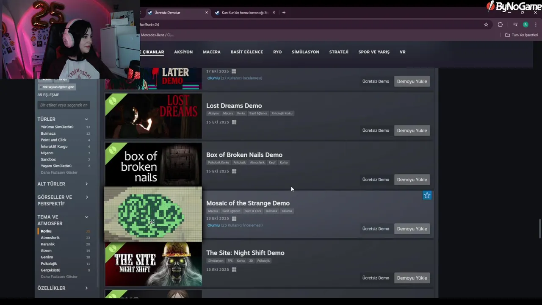Click the green demo badge on Lost Dreams thumbnail
This screenshot has height=305, width=542.
(x=113, y=101)
